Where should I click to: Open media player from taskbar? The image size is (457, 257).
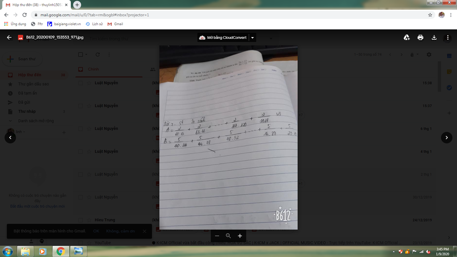[x=42, y=251]
